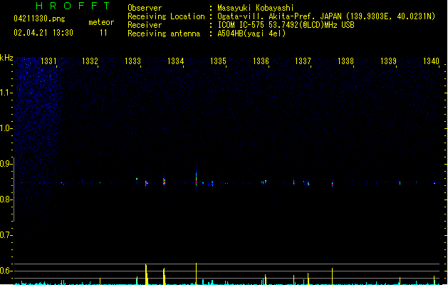
Task: Click the meteor count 11
Action: point(103,33)
